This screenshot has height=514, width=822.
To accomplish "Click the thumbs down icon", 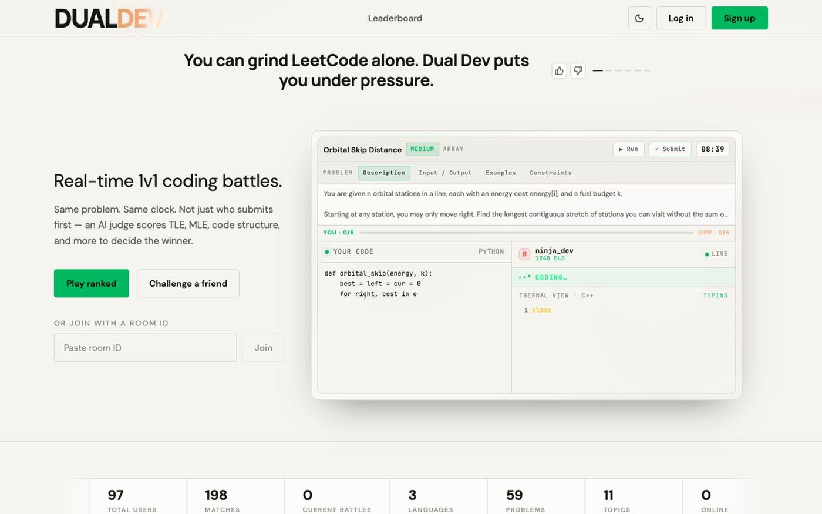I will point(578,70).
